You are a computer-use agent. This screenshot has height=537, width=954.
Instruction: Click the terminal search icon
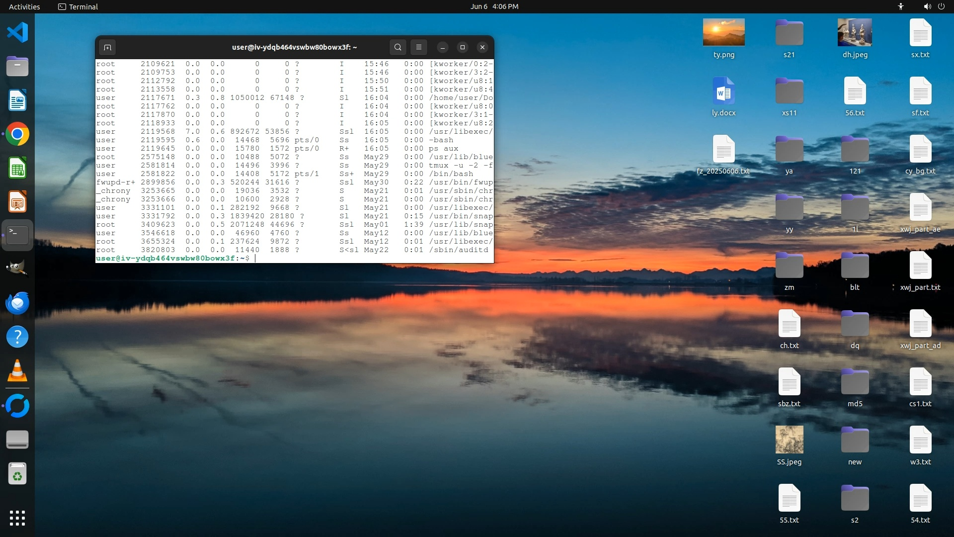(x=397, y=47)
